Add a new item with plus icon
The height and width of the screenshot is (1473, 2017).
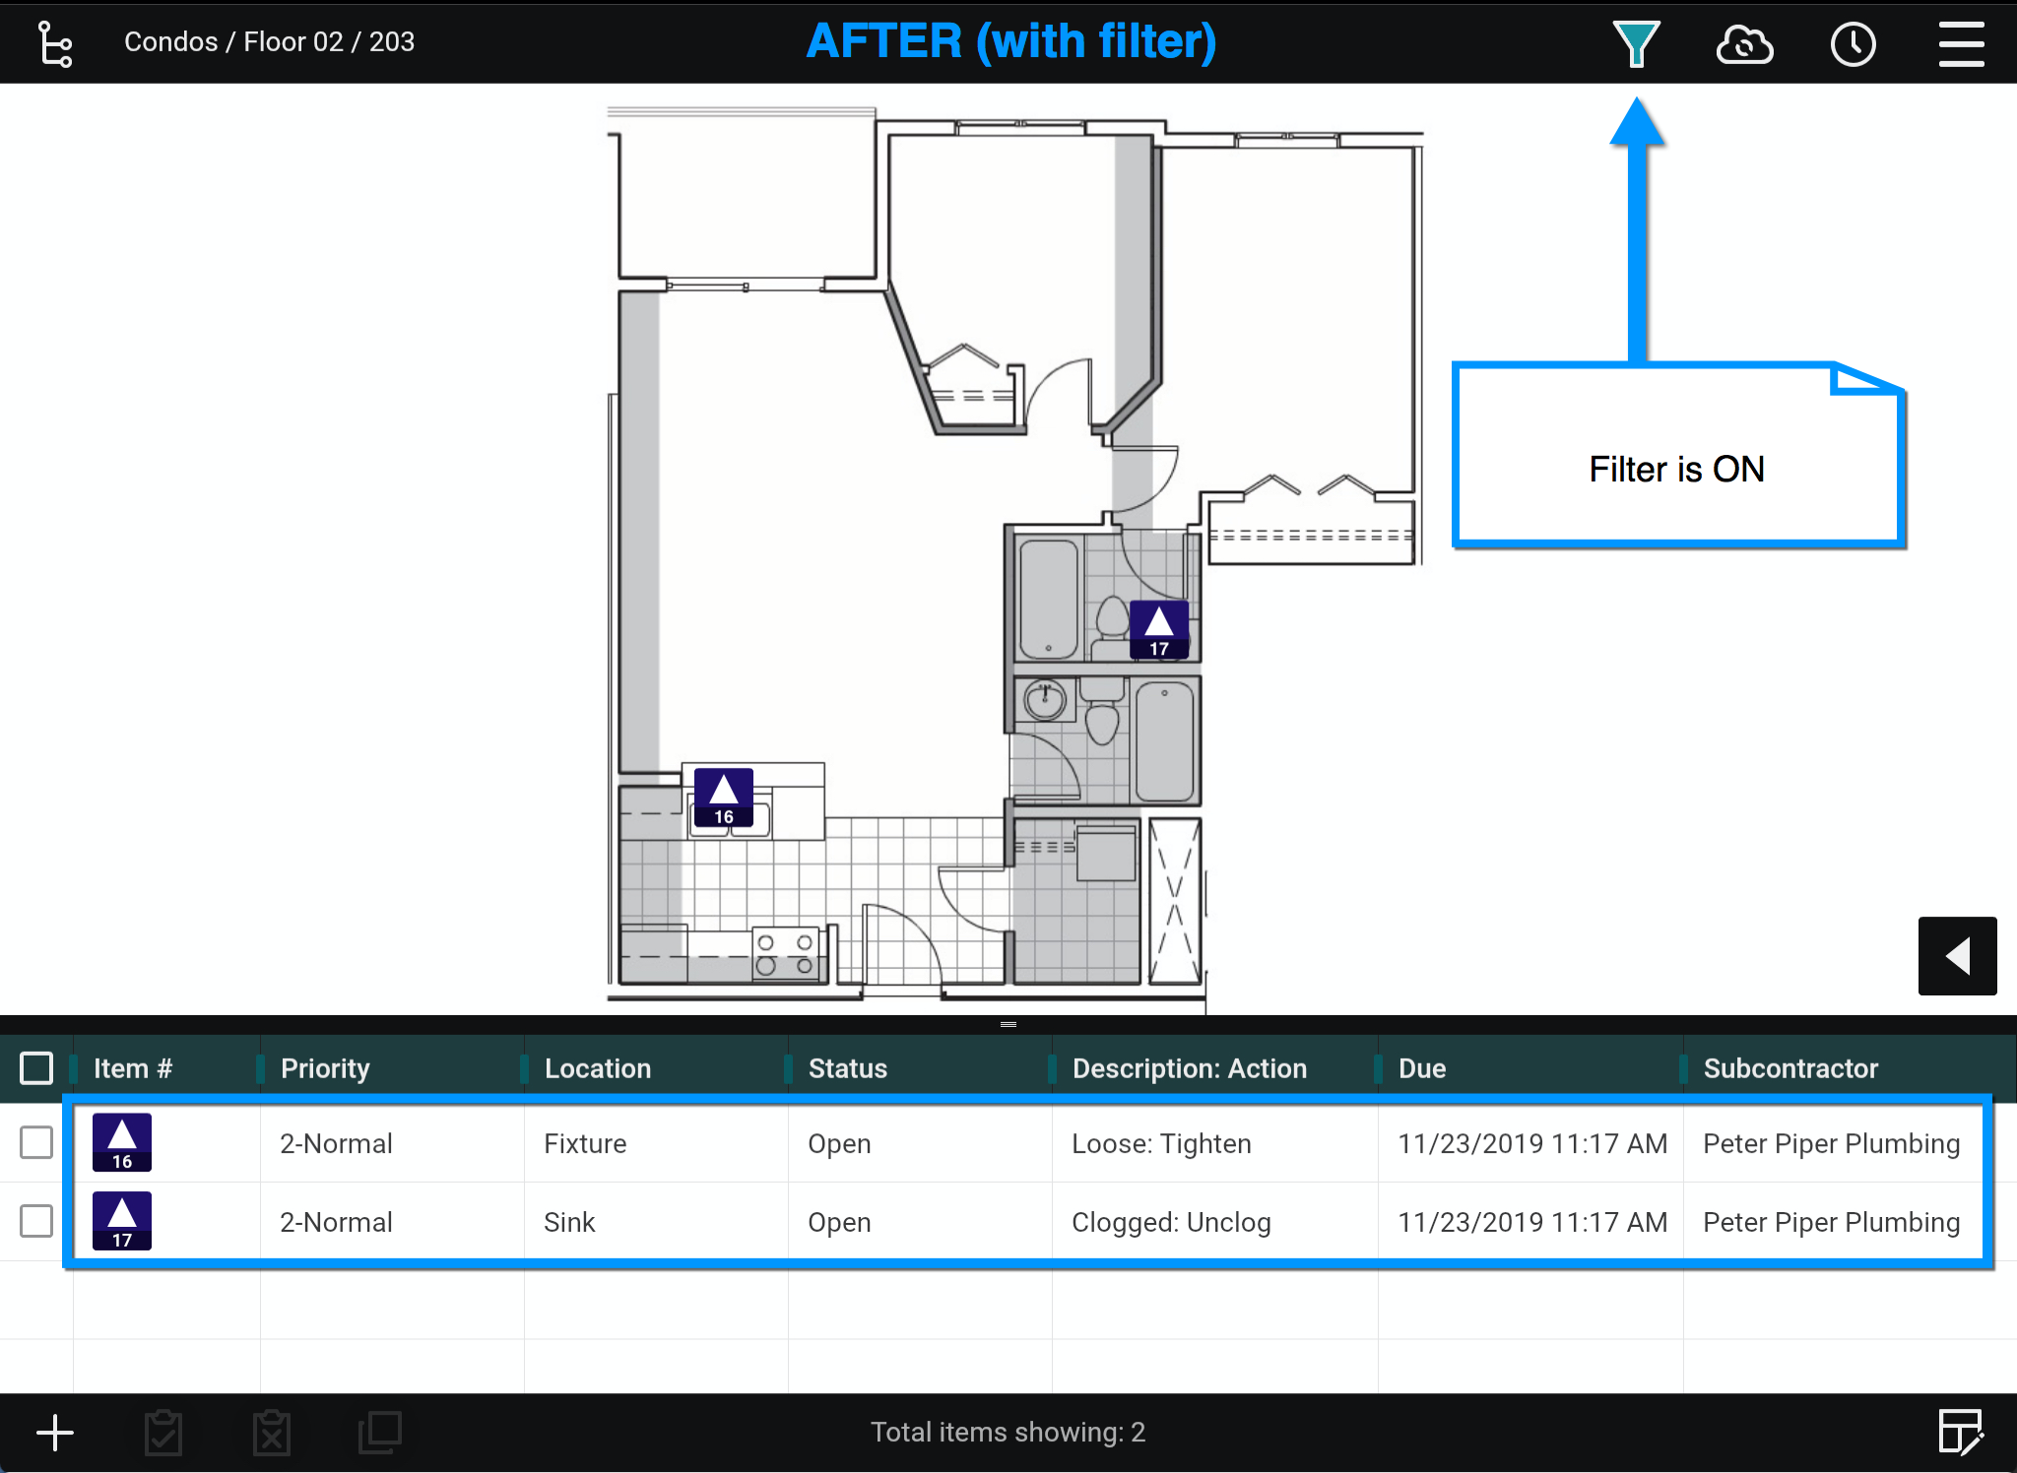55,1433
